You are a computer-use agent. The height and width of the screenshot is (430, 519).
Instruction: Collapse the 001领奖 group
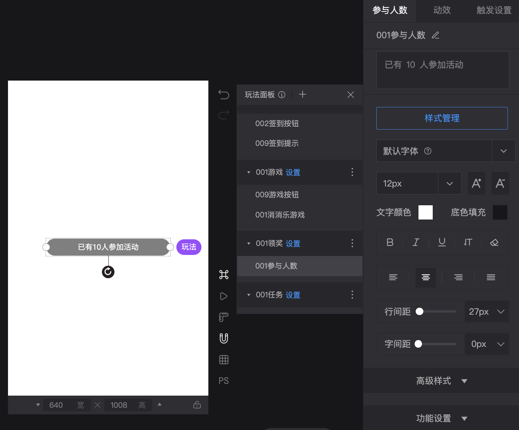point(249,243)
